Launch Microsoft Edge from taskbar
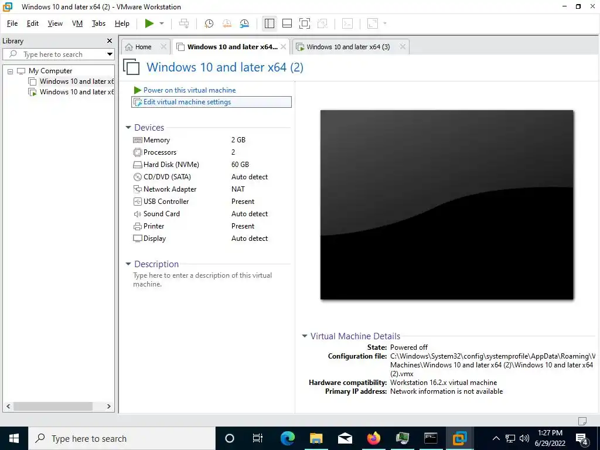Screen dimensions: 600x450 (x=287, y=438)
